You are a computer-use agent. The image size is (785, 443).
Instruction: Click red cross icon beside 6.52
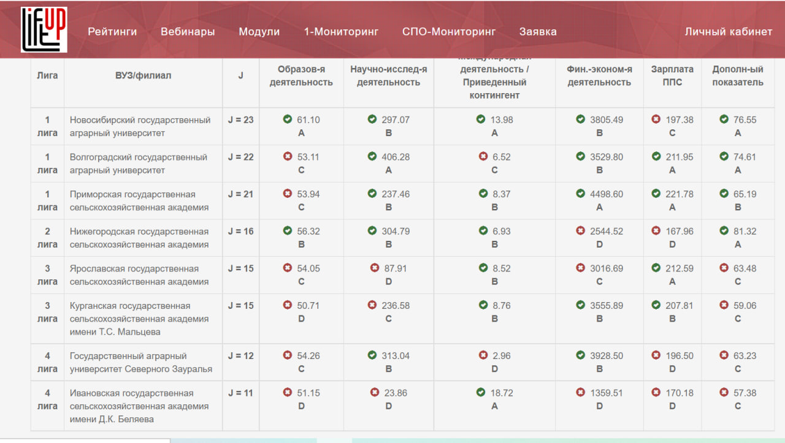(x=483, y=157)
